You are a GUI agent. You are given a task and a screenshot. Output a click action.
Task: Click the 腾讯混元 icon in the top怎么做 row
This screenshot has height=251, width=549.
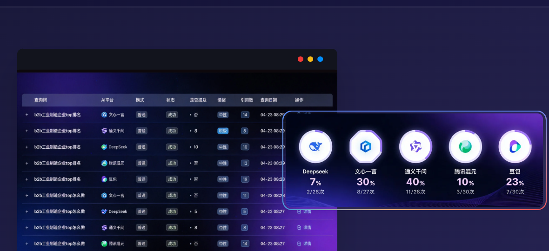coord(104,244)
